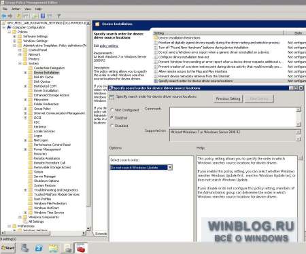This screenshot has height=254, width=306.
Task: Click the Device Installation Restrictions folder icon
Action: click(x=156, y=38)
